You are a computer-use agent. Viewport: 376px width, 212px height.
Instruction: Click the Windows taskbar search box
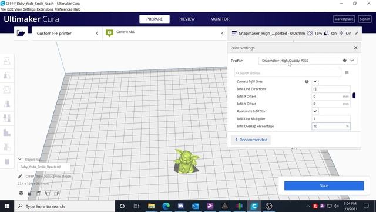[x=65, y=206]
